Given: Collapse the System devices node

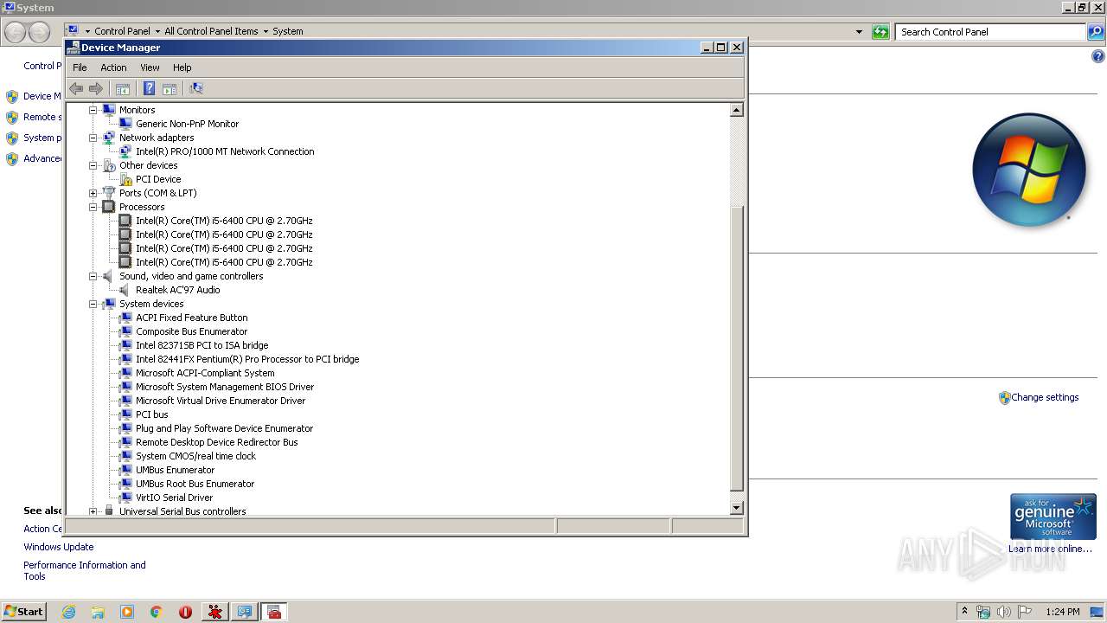Looking at the screenshot, I should point(93,304).
